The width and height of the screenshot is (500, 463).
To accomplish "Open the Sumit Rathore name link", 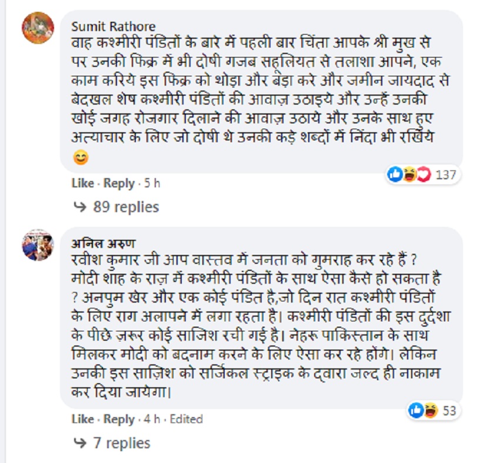I will [113, 26].
